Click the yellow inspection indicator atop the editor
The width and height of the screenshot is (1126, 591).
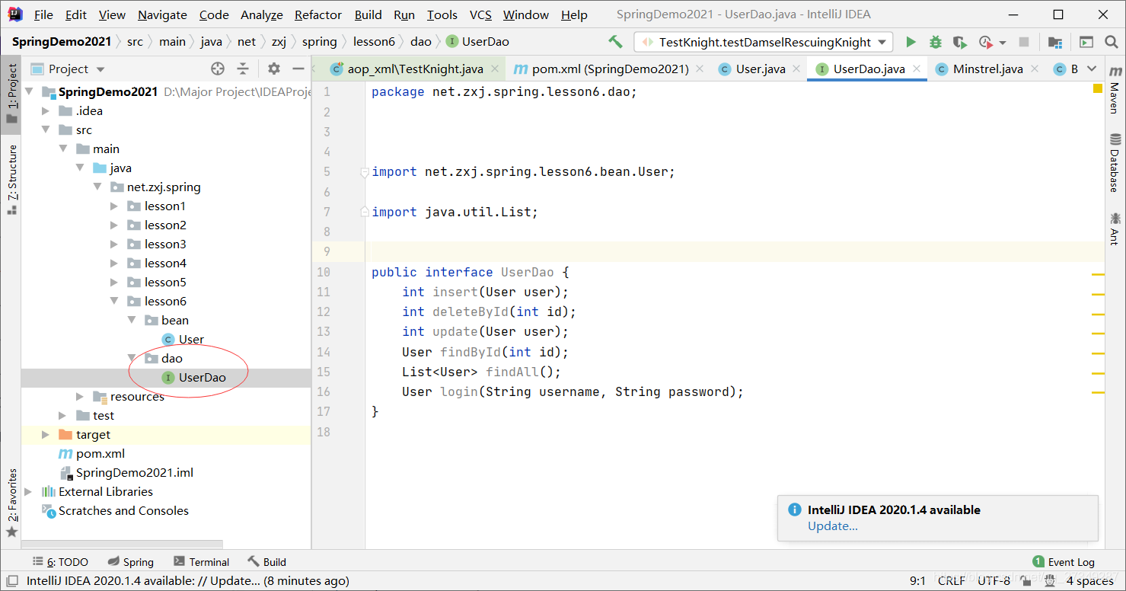[1097, 89]
